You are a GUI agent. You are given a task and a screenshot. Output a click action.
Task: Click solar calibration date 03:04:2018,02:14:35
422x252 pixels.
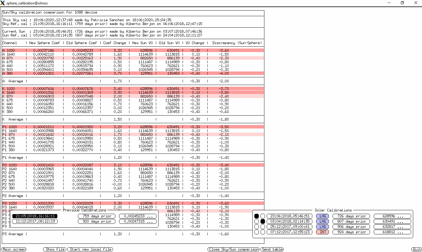290,221
